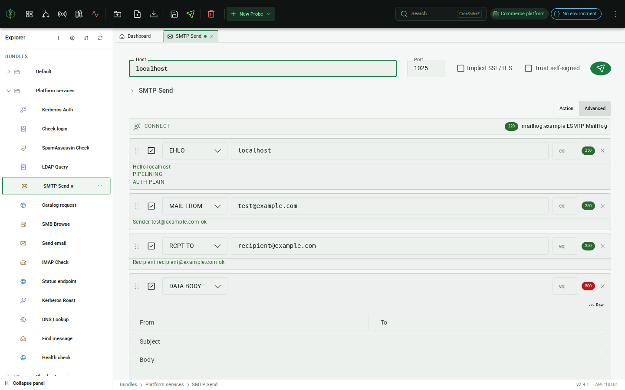Open Kerberos Auth in the explorer
Image resolution: width=625 pixels, height=390 pixels.
[x=56, y=110]
